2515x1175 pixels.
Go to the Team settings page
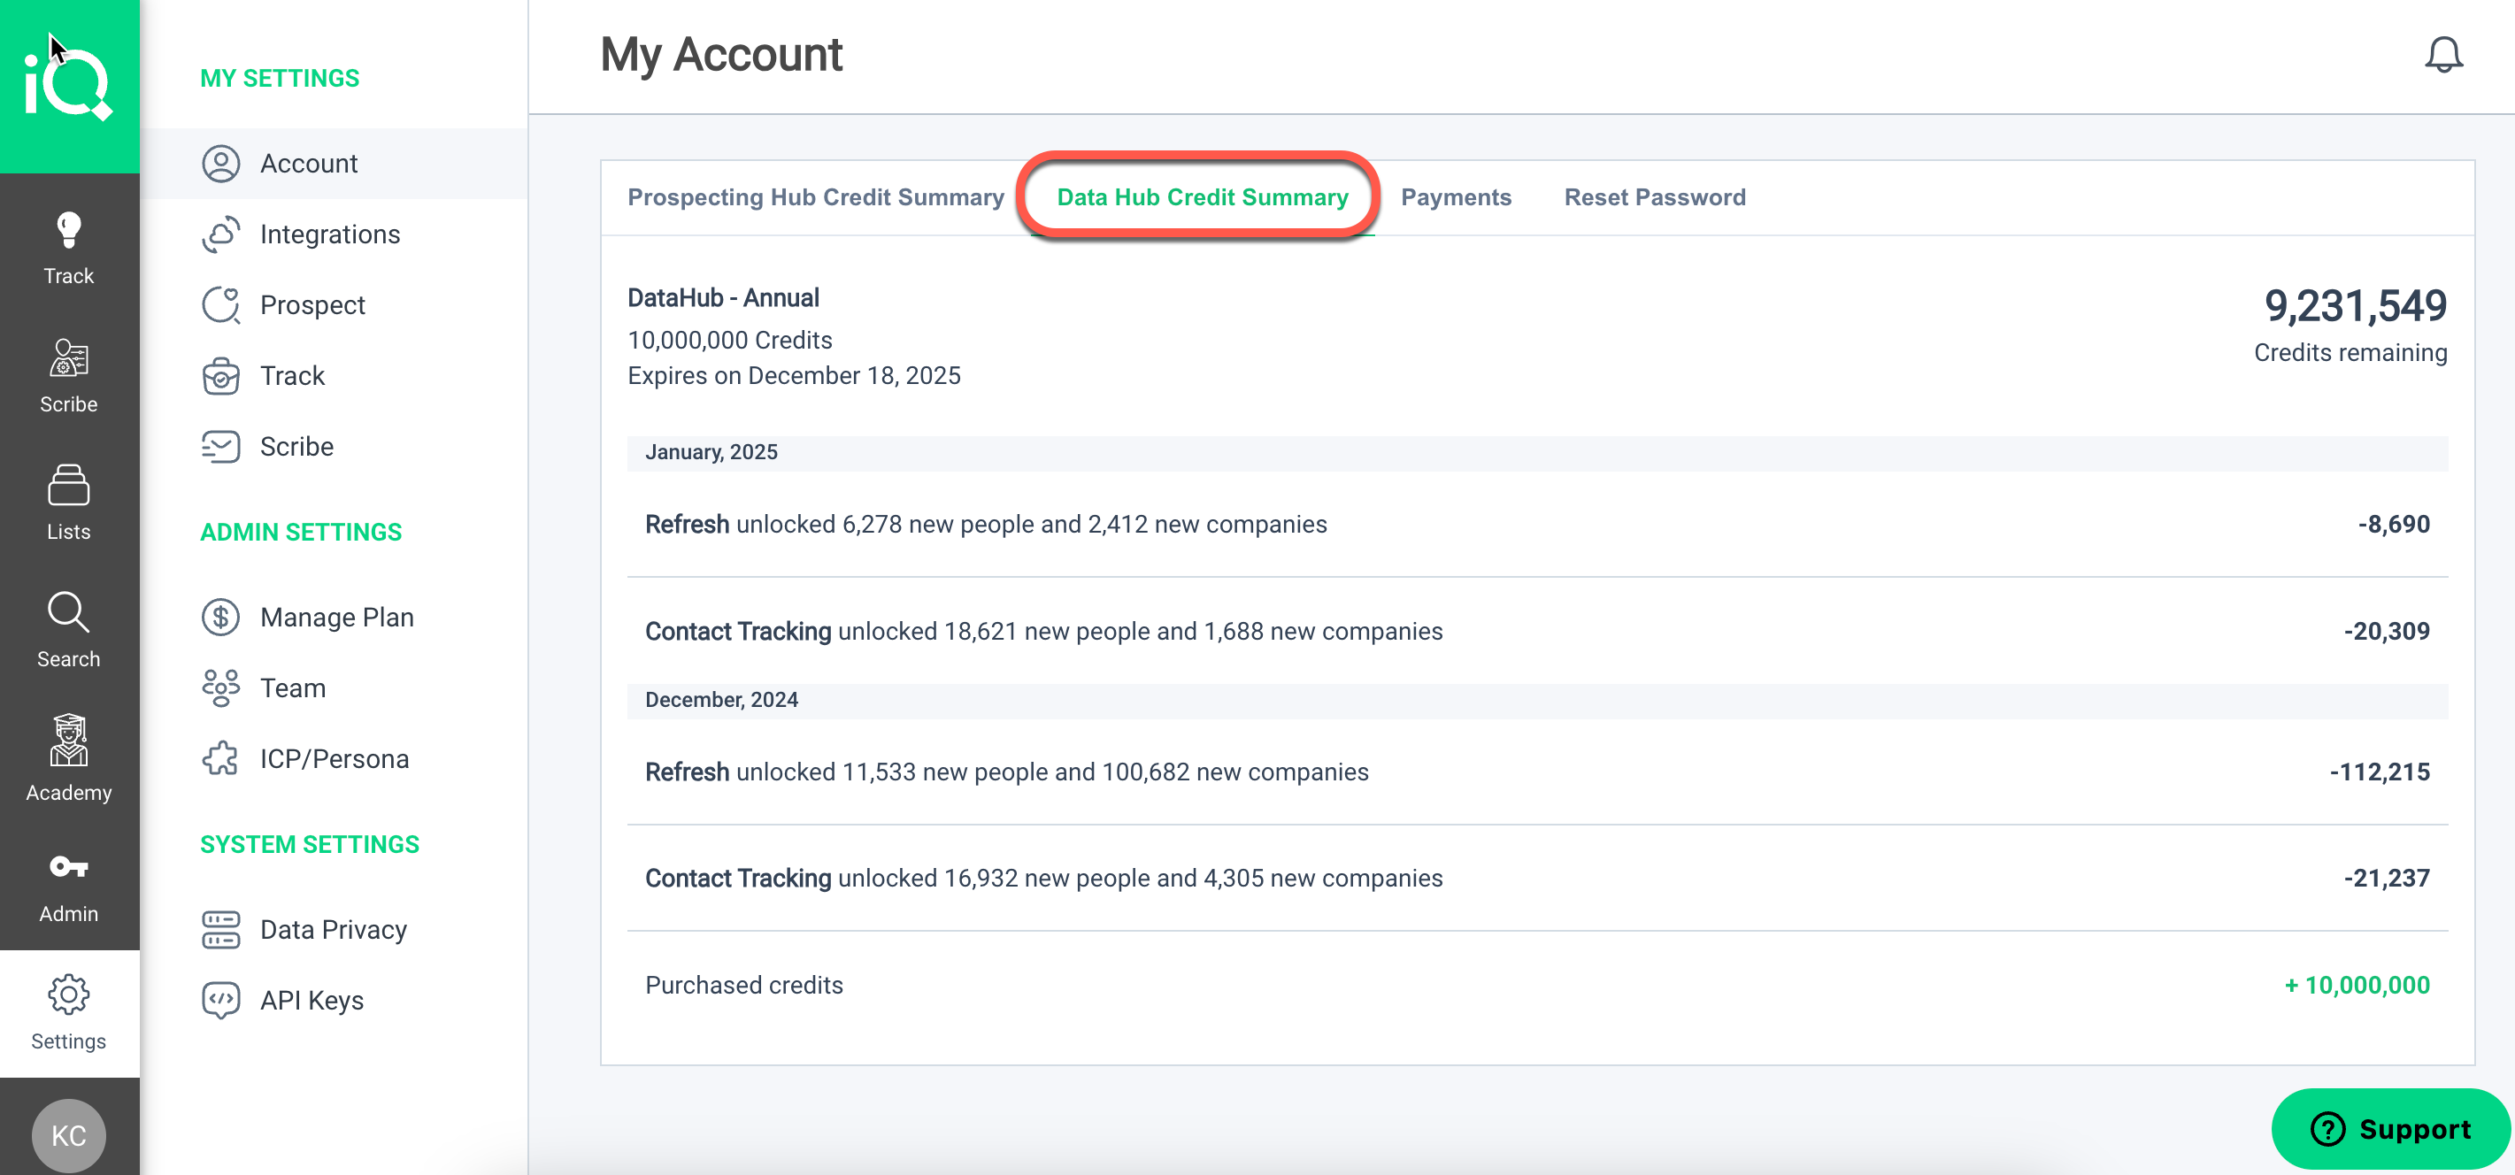pyautogui.click(x=292, y=688)
